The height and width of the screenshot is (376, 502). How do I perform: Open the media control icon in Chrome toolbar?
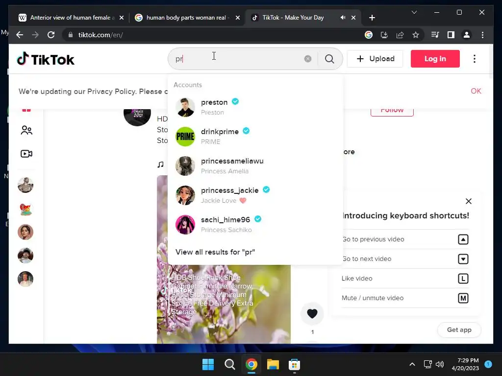click(435, 35)
